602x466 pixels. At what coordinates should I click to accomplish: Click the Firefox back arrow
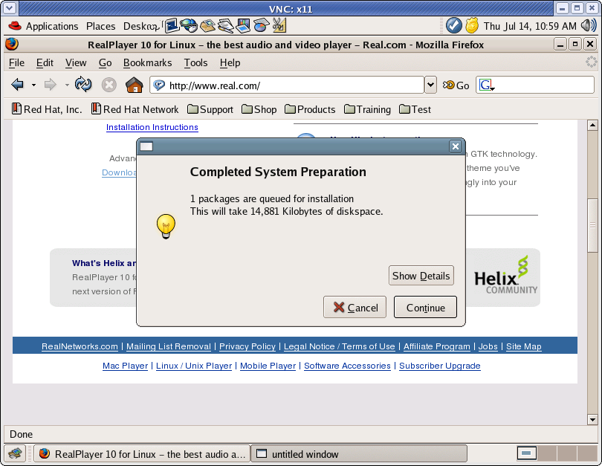[x=18, y=85]
